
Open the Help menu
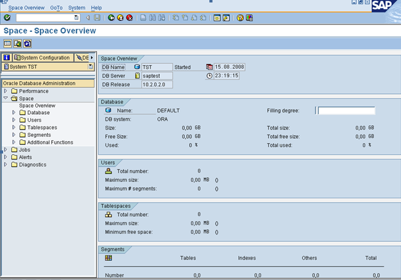(x=96, y=7)
